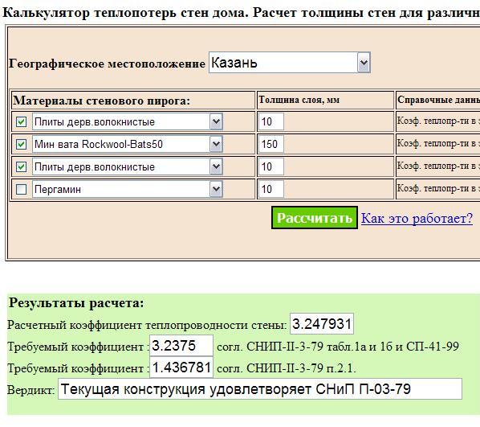The height and width of the screenshot is (427, 480).
Task: Toggle the third layer Плиты дерв.волокнистые checkbox
Action: [21, 167]
